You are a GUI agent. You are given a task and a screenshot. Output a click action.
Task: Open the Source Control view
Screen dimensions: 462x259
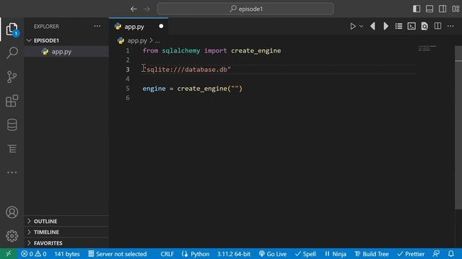pos(12,77)
